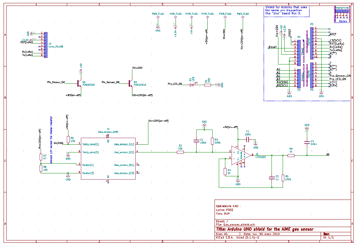Viewport: 357px width, 247px height.
Task: Click the D1 LED diode symbol
Action: point(192,85)
